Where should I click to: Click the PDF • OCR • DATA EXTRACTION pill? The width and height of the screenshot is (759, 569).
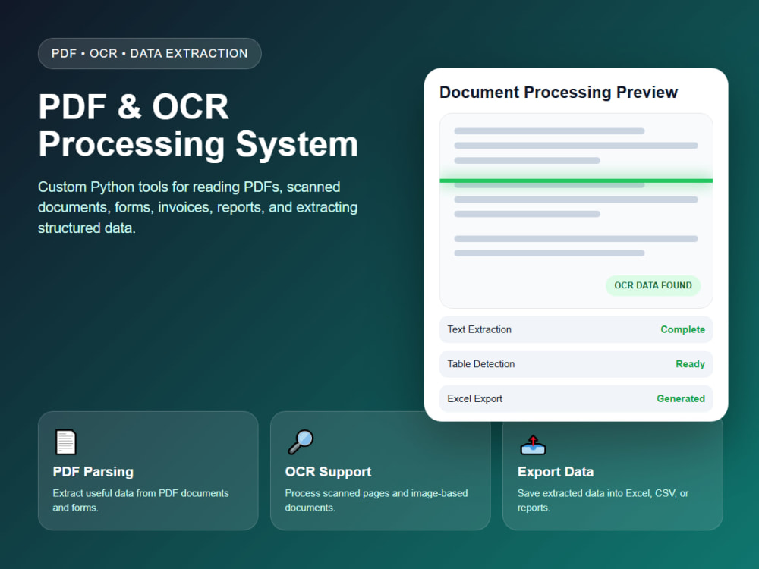(150, 53)
